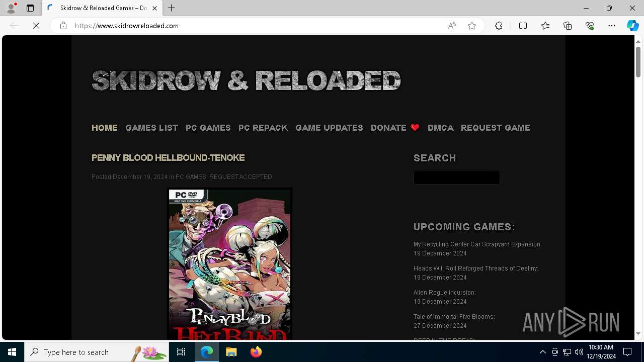644x362 pixels.
Task: Open the Windows Start menu
Action: 12,352
